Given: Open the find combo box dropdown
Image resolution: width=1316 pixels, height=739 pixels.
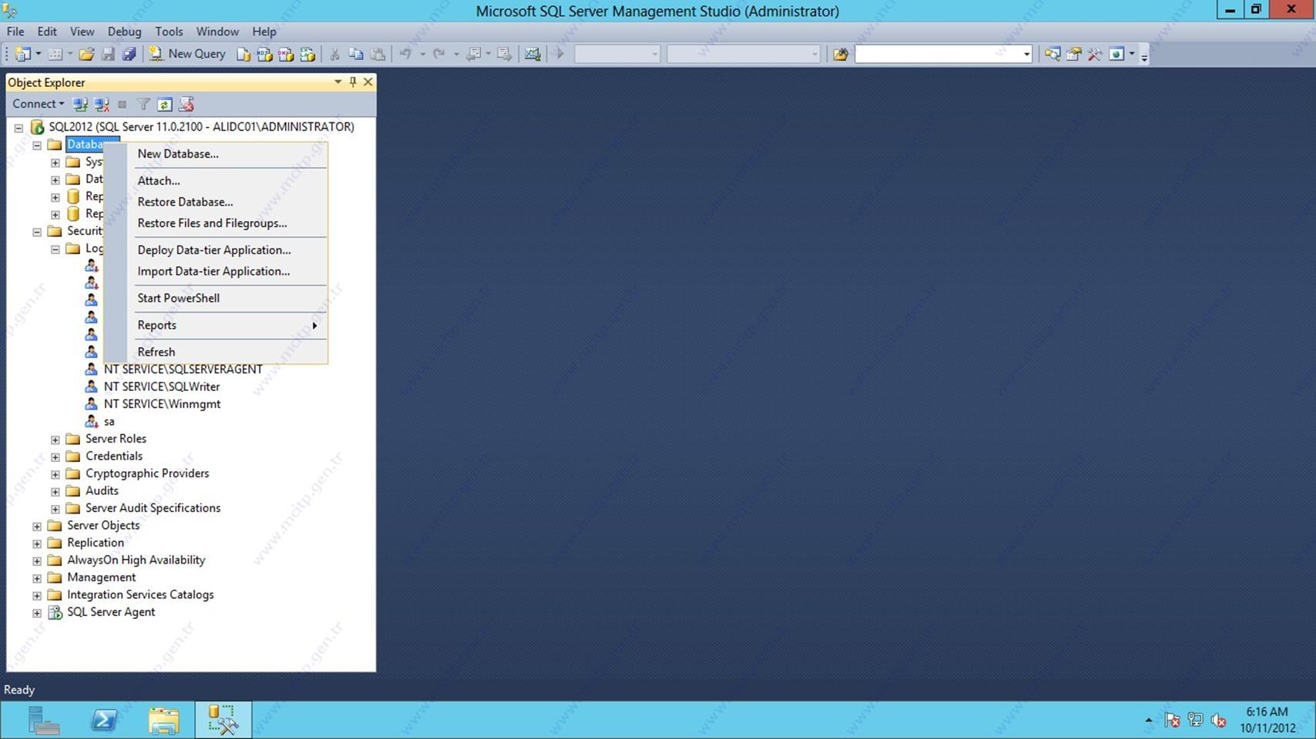Looking at the screenshot, I should 1026,54.
